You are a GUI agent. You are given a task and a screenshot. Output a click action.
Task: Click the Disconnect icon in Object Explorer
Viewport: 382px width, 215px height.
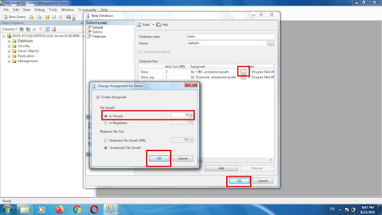tap(28, 29)
